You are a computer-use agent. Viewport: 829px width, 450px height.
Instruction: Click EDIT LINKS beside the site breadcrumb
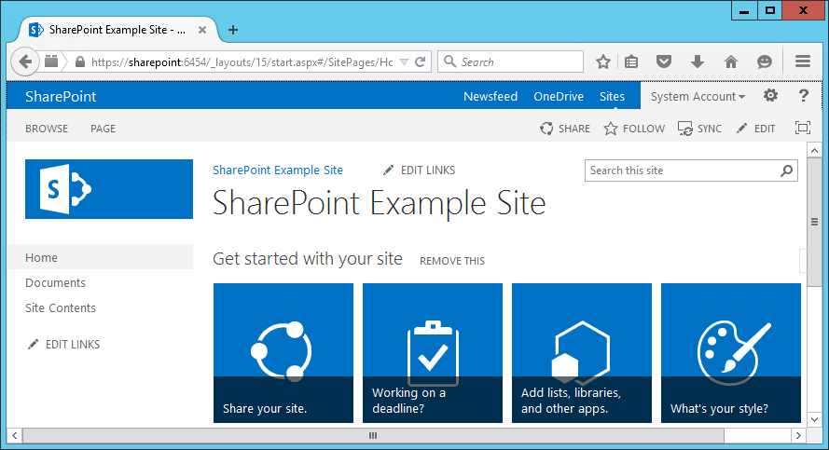pos(420,170)
